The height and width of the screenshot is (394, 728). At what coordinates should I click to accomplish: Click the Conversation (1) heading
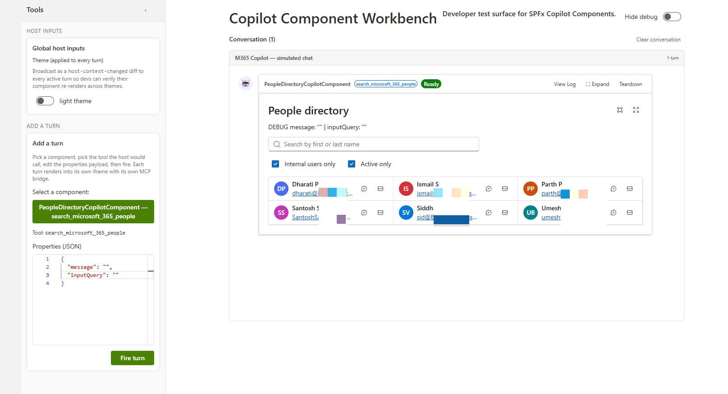tap(252, 40)
